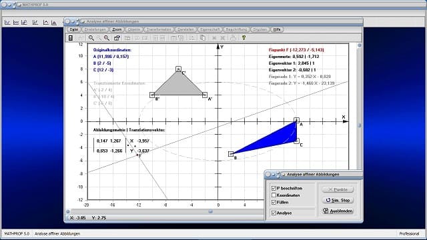Click point C' handle of gray triangle
Viewport: 427px width, 240px height.
click(178, 69)
